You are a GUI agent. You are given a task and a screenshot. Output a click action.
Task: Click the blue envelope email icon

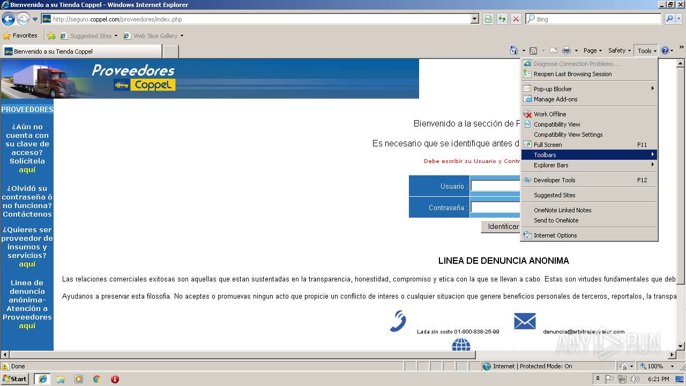click(525, 321)
